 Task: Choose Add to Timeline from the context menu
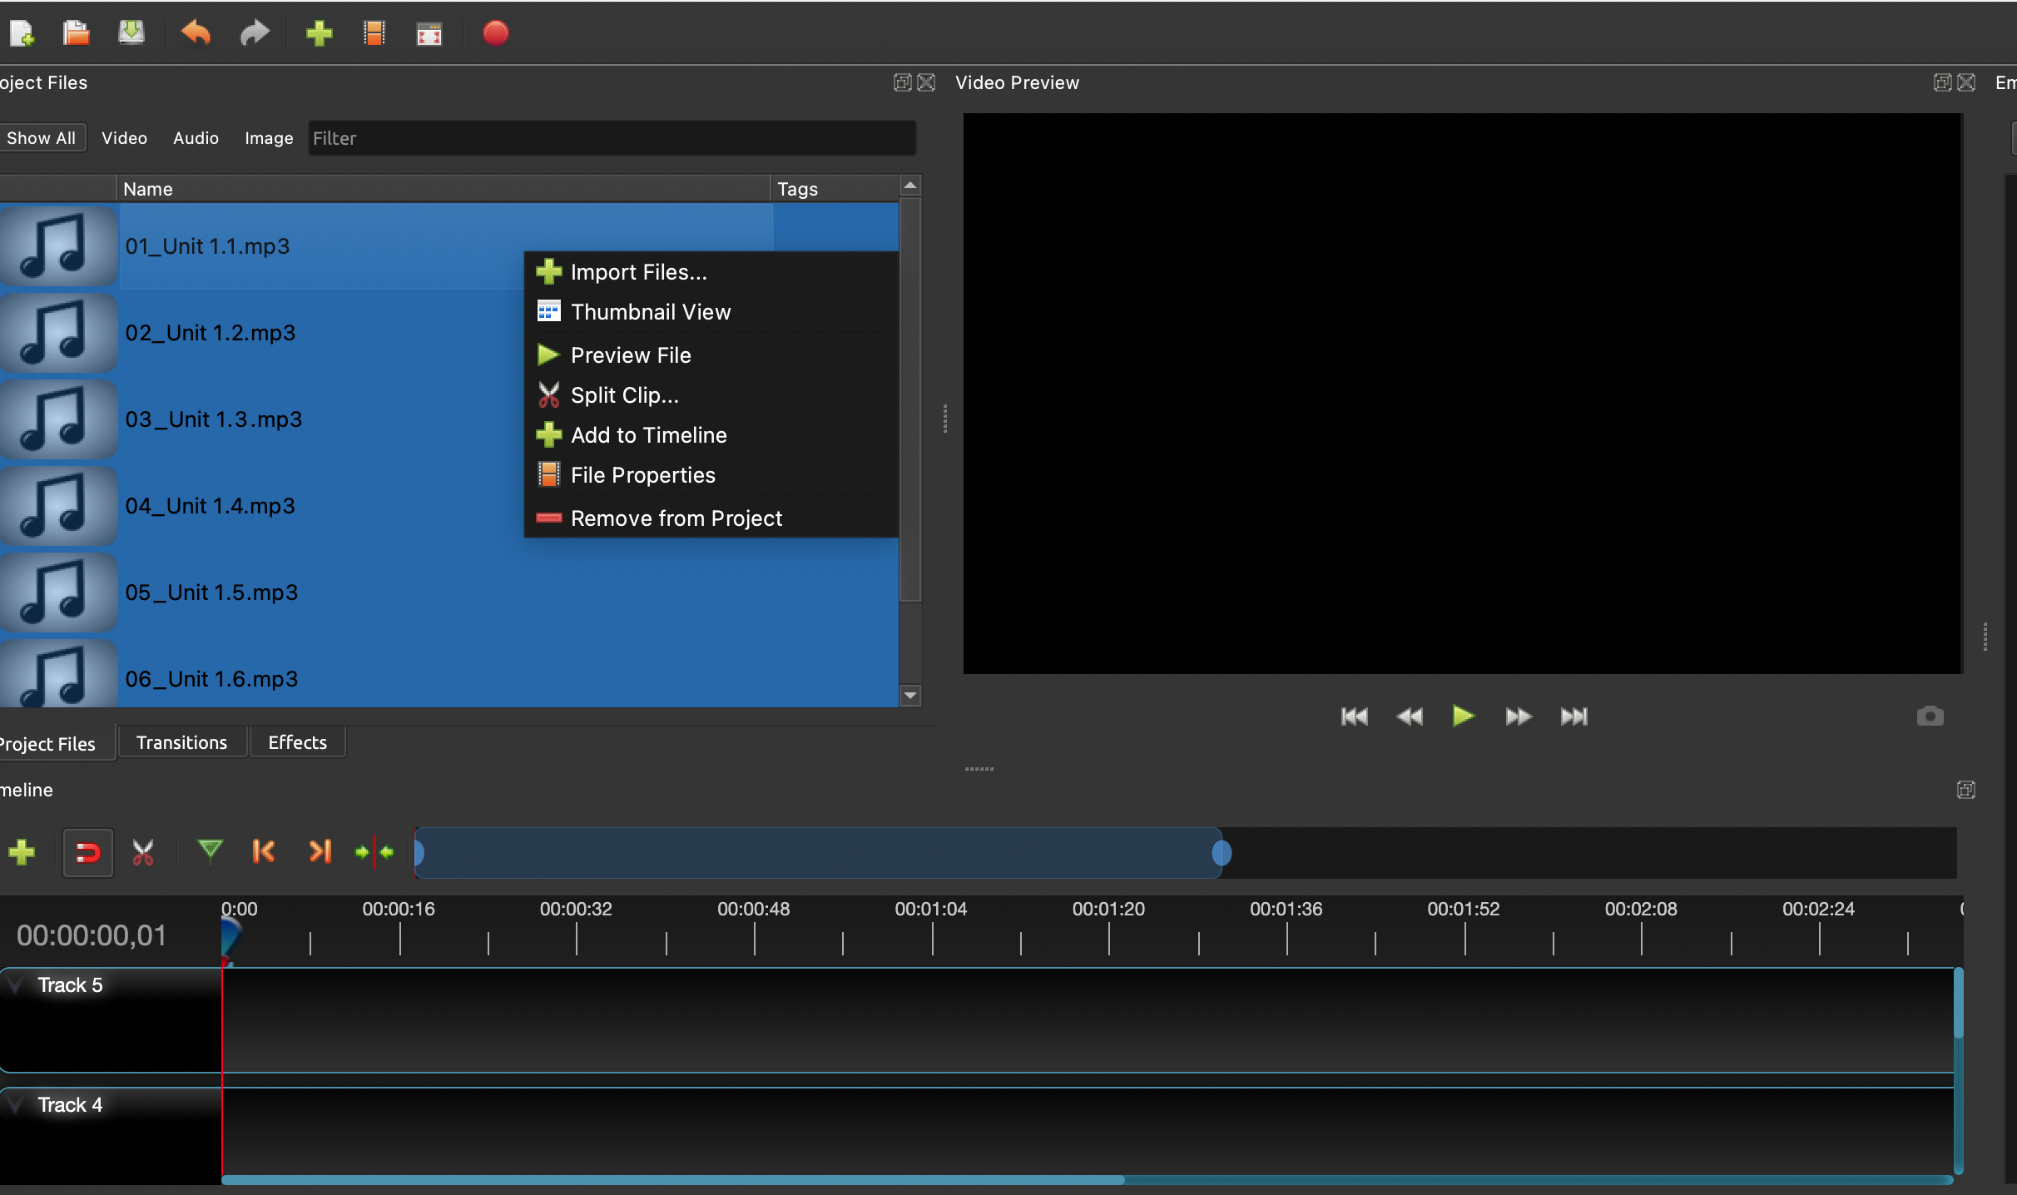pyautogui.click(x=648, y=435)
